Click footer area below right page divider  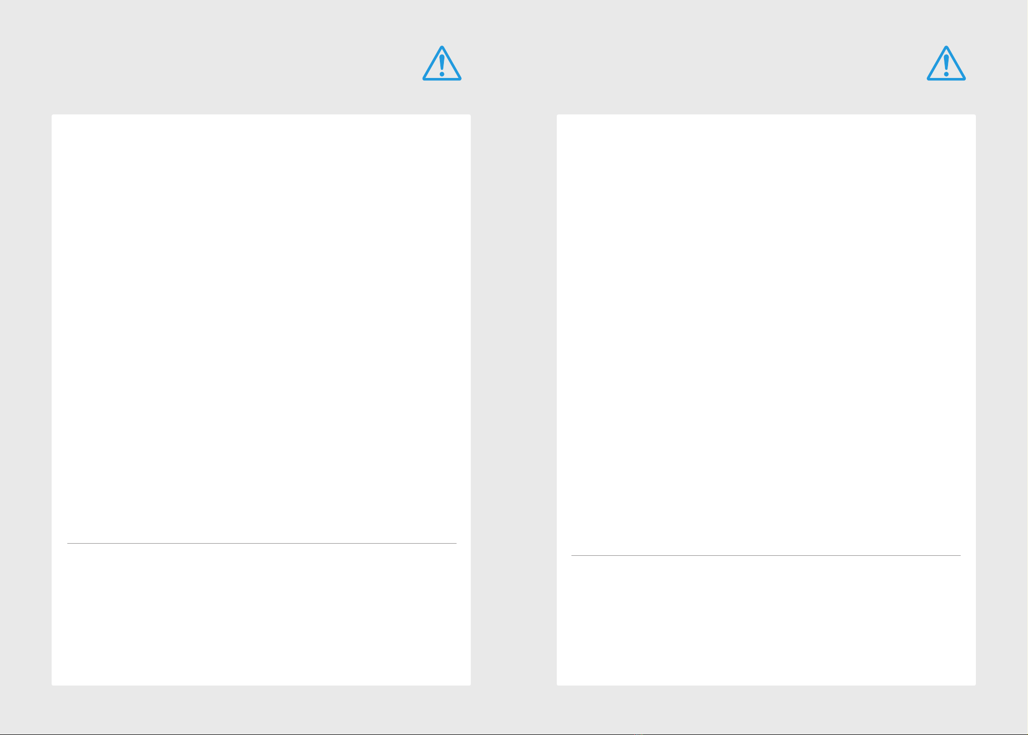tap(766, 620)
